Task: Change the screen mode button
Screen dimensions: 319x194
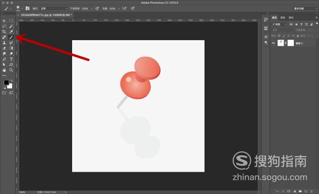Action: (x=11, y=93)
